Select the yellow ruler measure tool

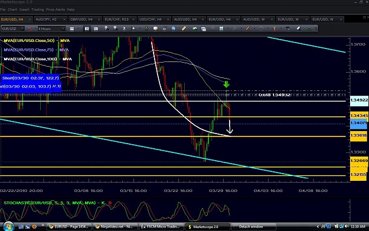[x=184, y=28]
